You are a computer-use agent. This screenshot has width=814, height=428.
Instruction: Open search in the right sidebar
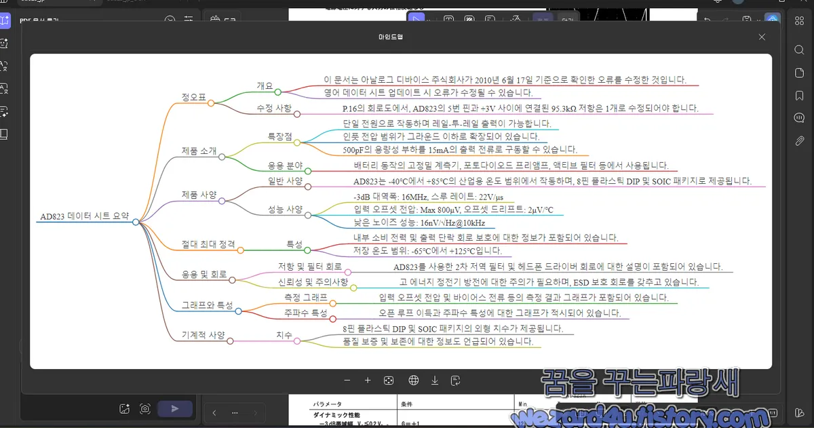coord(798,50)
